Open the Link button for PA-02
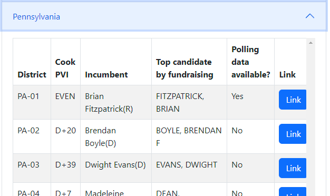The image size is (330, 196). [x=293, y=134]
